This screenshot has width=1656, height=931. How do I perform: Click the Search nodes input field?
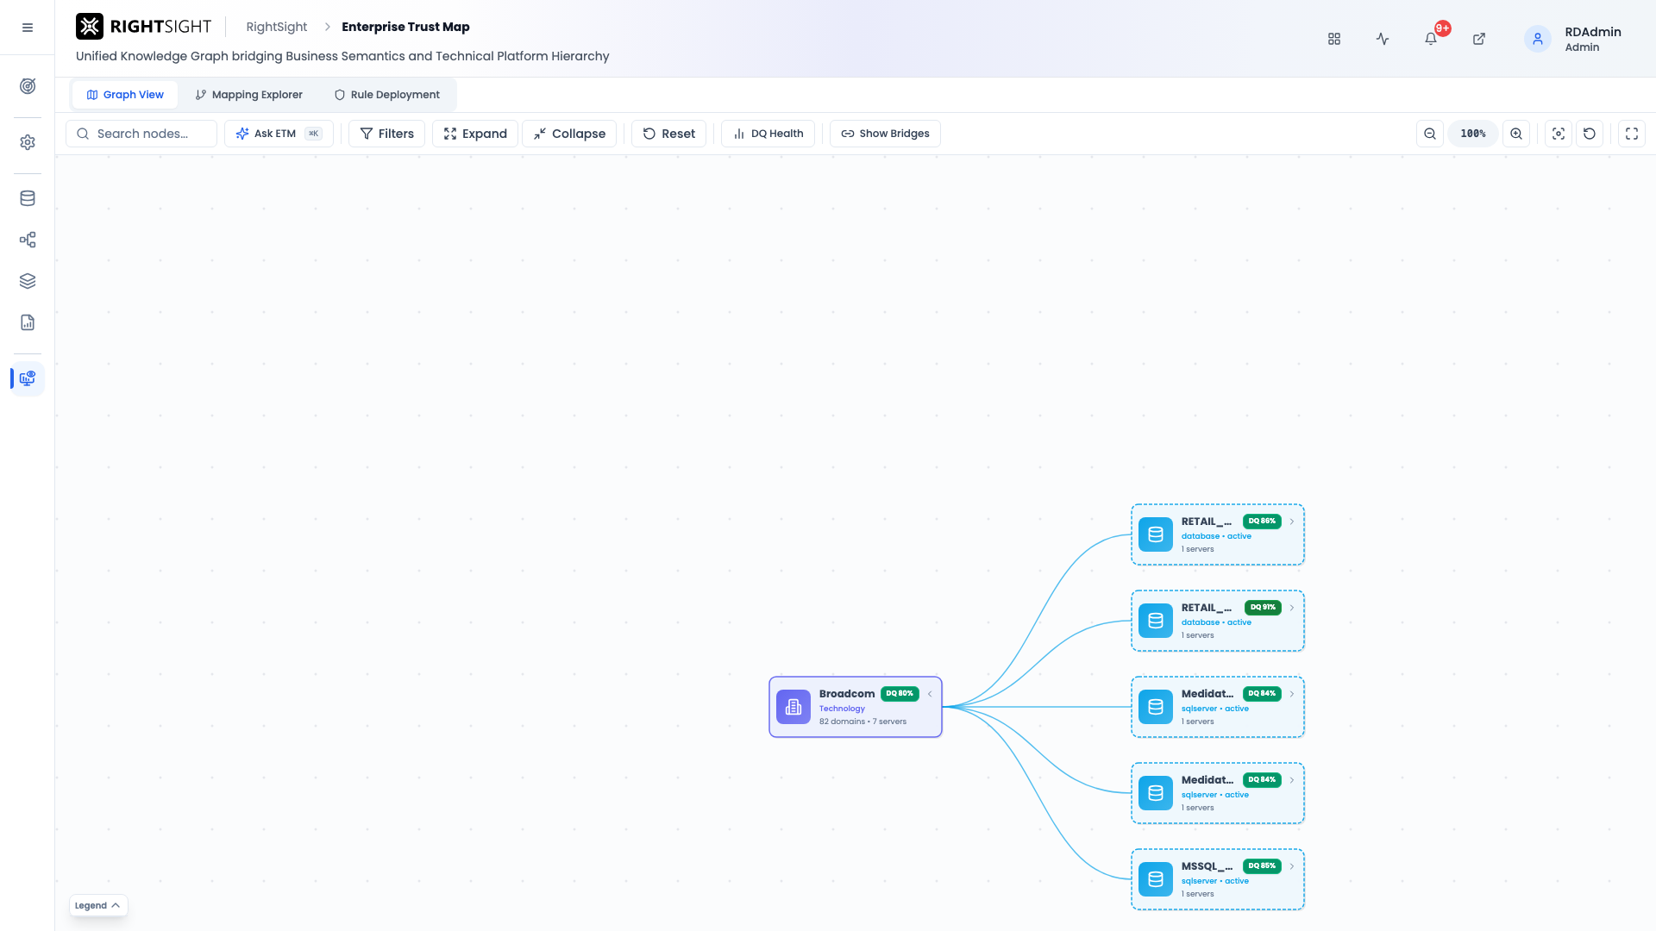click(x=141, y=134)
